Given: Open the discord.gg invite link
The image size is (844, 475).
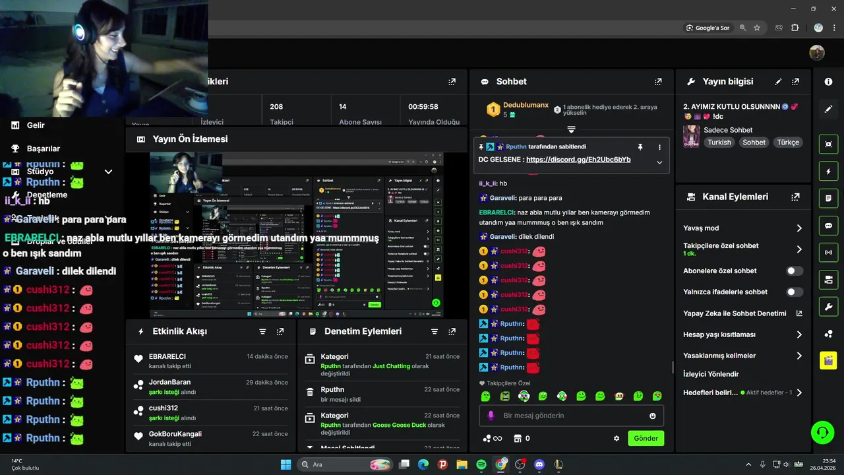Looking at the screenshot, I should point(578,160).
